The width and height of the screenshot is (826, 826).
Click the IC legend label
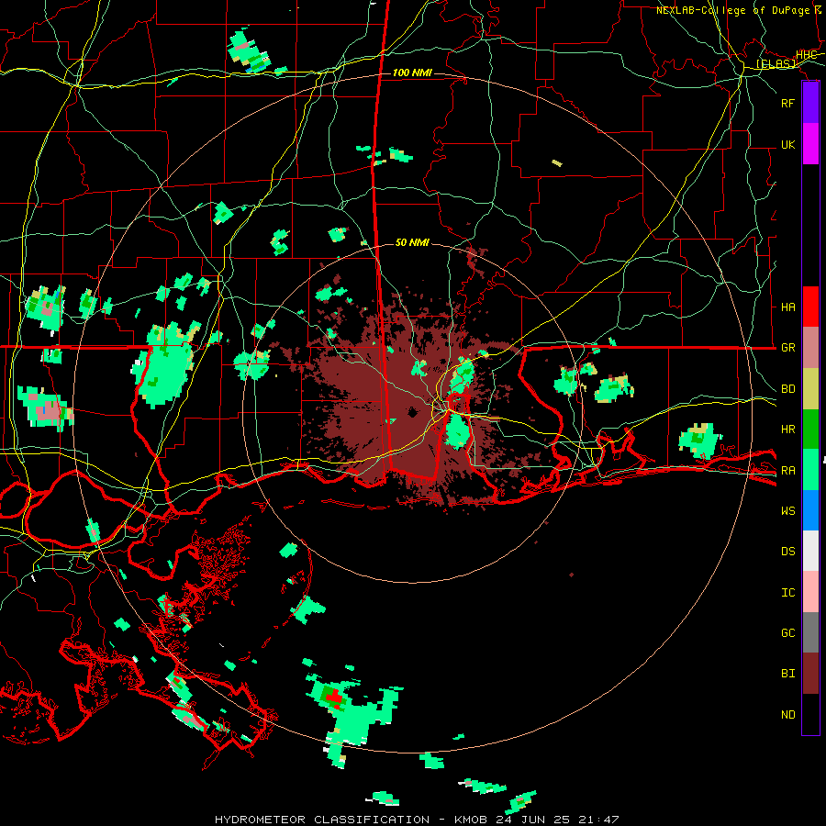787,593
